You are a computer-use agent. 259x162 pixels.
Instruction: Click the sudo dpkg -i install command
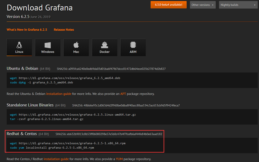[x=42, y=82]
